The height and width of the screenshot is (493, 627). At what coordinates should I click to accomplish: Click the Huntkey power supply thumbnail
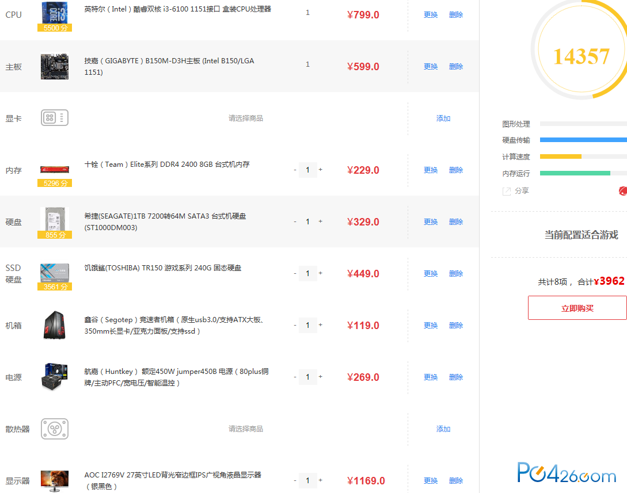pos(55,376)
